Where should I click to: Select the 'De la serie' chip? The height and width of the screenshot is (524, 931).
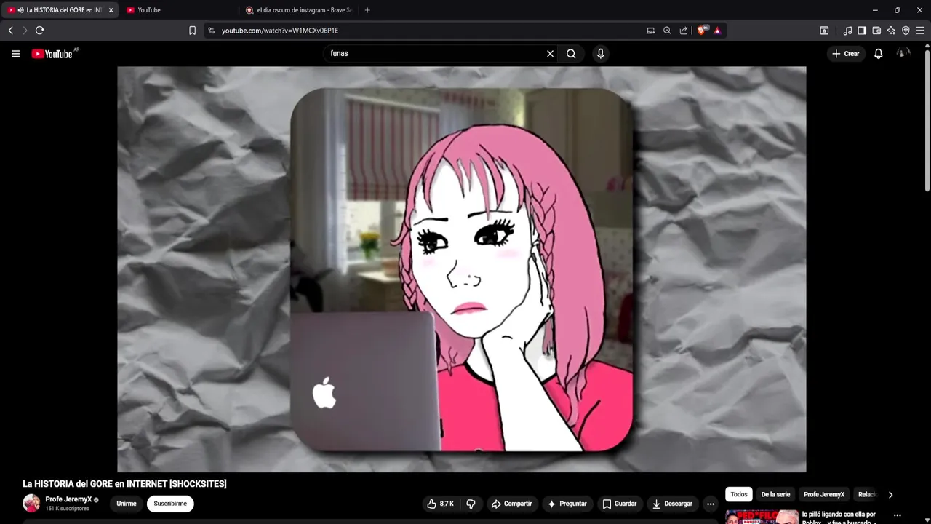(775, 494)
